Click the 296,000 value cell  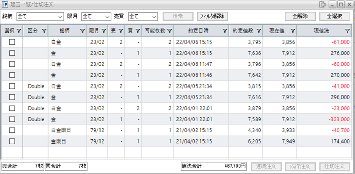pos(324,97)
